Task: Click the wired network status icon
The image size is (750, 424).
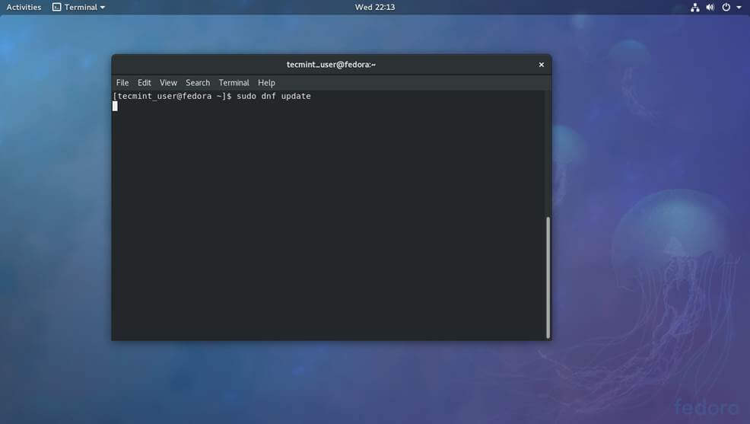Action: (694, 7)
